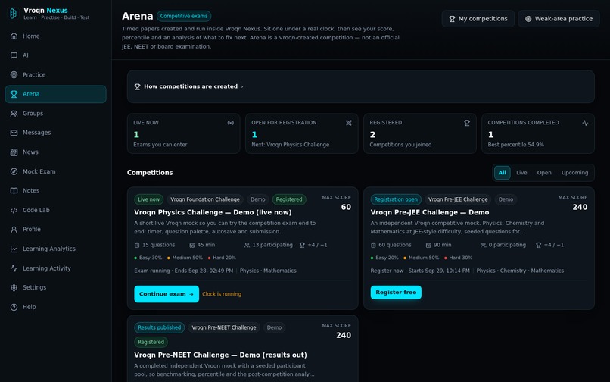Click the AI chat bubble icon
The height and width of the screenshot is (382, 610).
coord(14,55)
